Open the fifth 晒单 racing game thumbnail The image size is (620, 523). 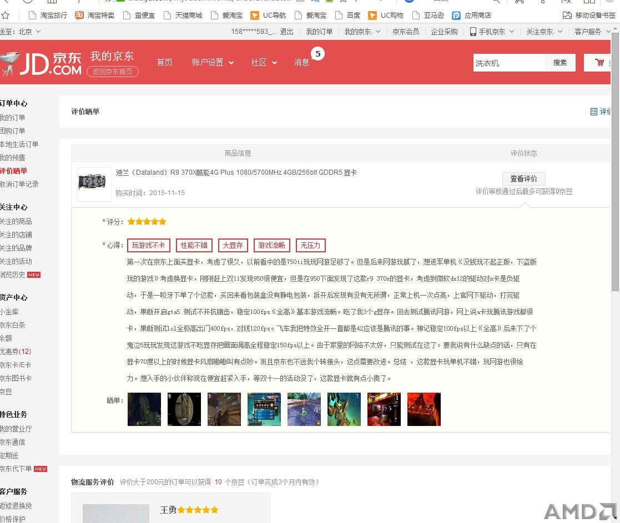coord(304,409)
